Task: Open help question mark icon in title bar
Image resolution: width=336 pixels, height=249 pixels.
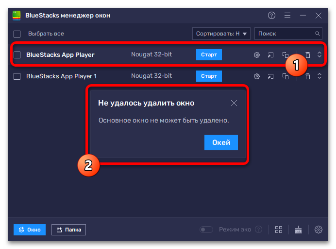Action: point(271,16)
